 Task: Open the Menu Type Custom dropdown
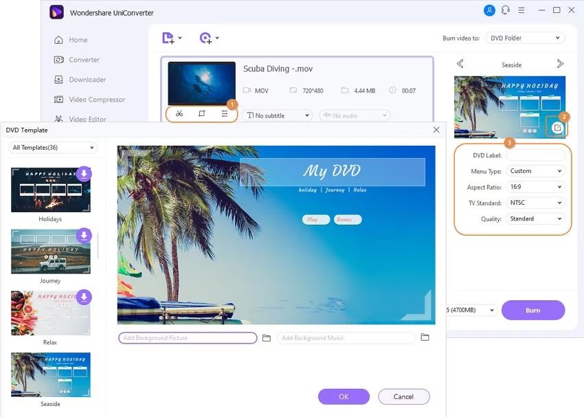tap(535, 171)
